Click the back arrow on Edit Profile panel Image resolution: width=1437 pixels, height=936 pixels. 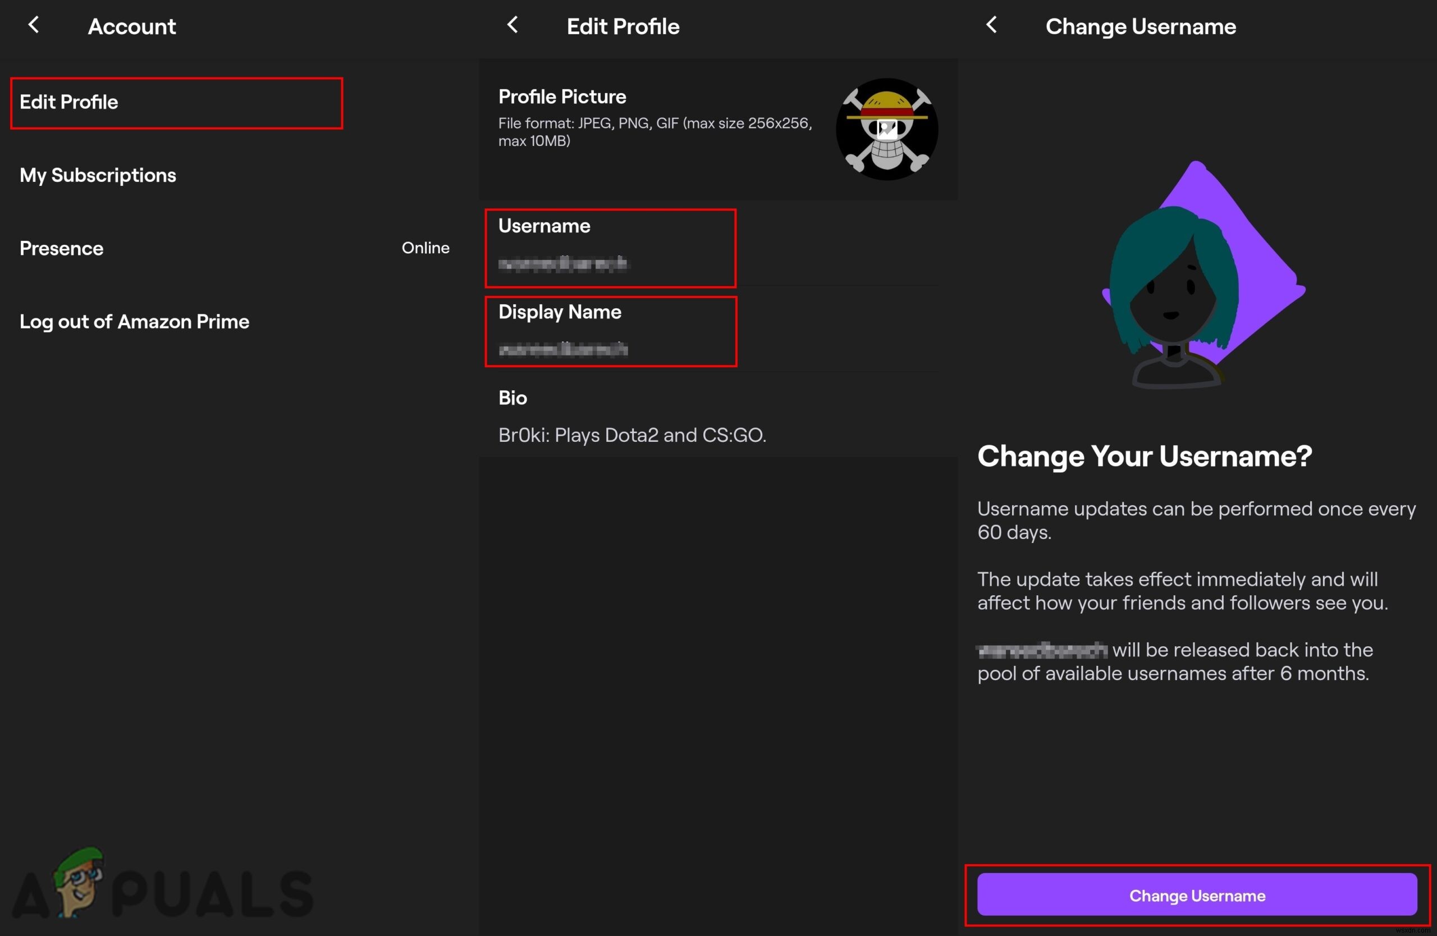(510, 28)
